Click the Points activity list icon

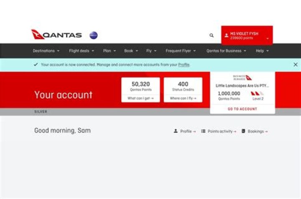[203, 131]
